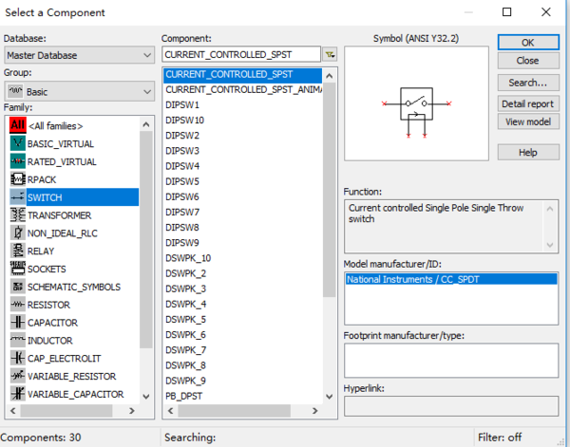570x447 pixels.
Task: Select the All families icon
Action: [x=17, y=125]
